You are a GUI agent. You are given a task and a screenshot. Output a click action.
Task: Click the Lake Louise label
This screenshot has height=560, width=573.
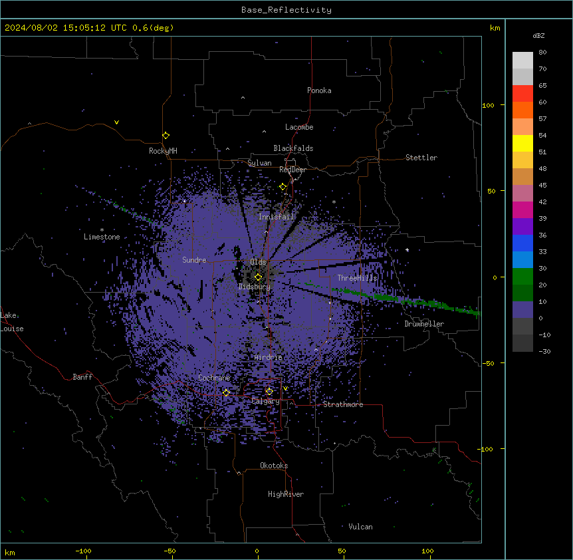click(12, 322)
